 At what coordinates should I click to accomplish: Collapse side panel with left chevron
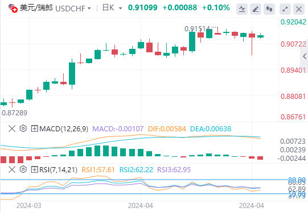coord(305,56)
